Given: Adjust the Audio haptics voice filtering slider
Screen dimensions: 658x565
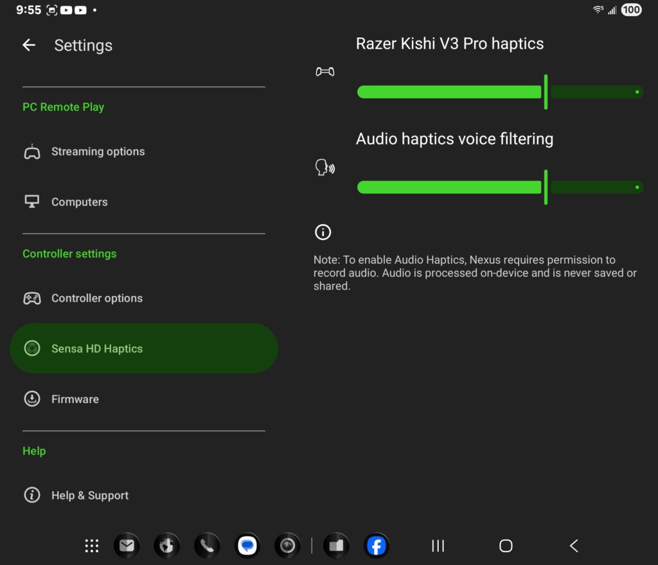Looking at the screenshot, I should pyautogui.click(x=500, y=187).
